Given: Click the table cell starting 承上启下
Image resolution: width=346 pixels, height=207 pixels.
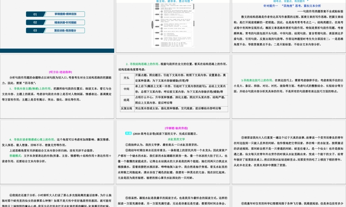Looking at the screenshot, I should [x=181, y=89].
